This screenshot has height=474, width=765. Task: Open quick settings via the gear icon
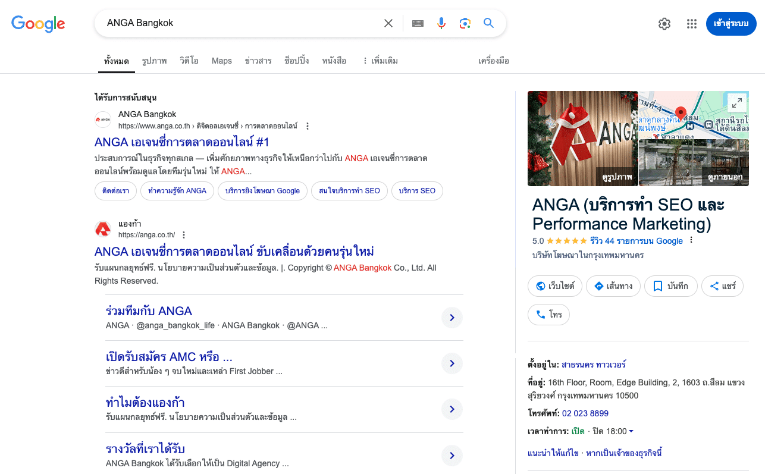[664, 24]
